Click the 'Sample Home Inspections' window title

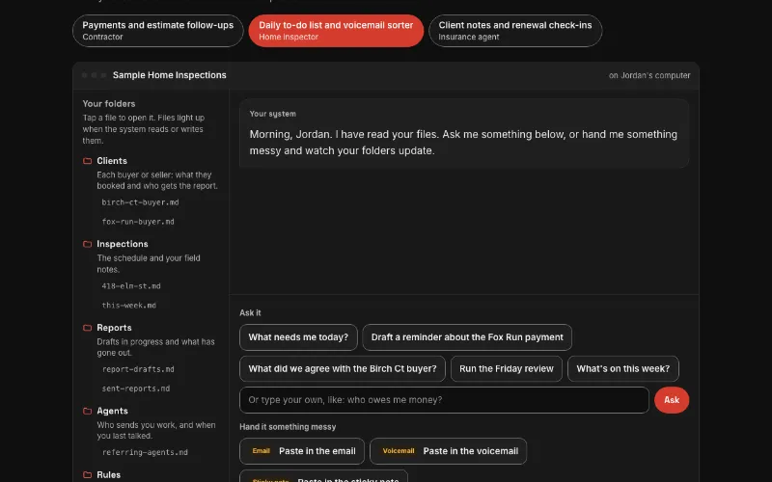pos(170,75)
